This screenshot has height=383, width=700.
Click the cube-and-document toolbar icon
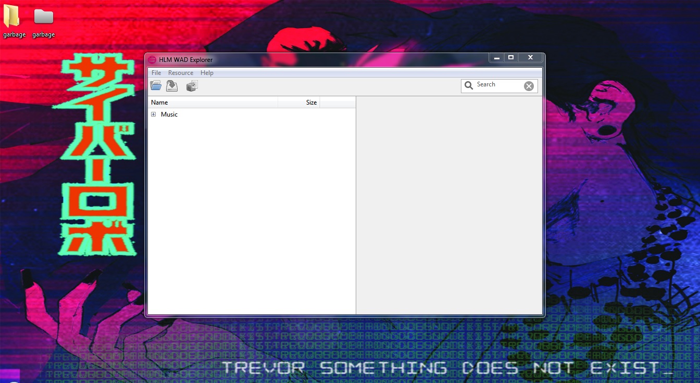(192, 86)
